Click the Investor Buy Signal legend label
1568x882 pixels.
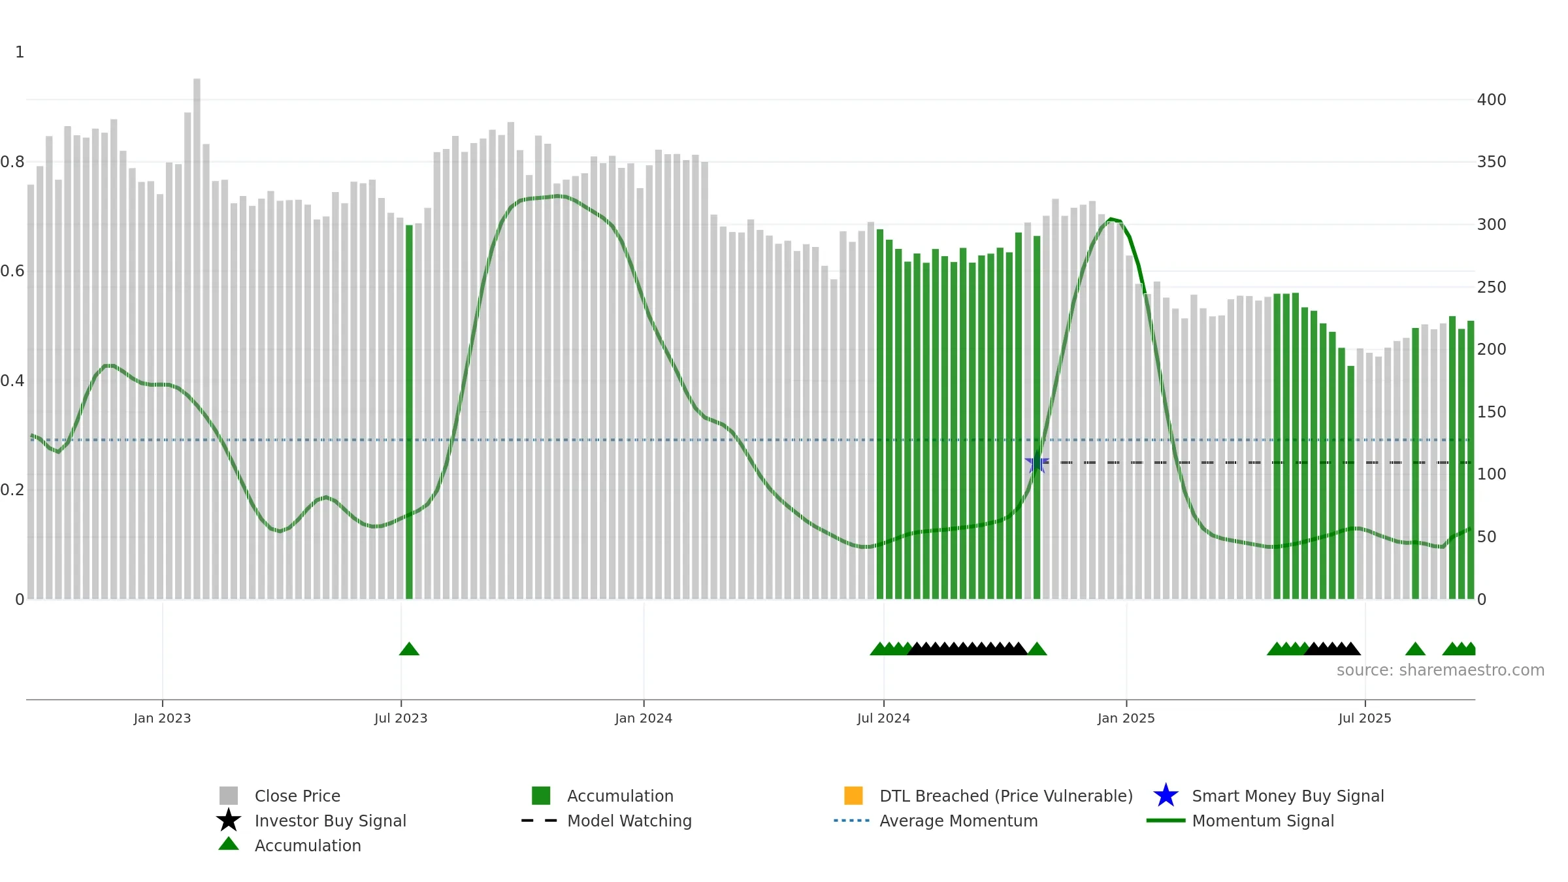point(331,821)
